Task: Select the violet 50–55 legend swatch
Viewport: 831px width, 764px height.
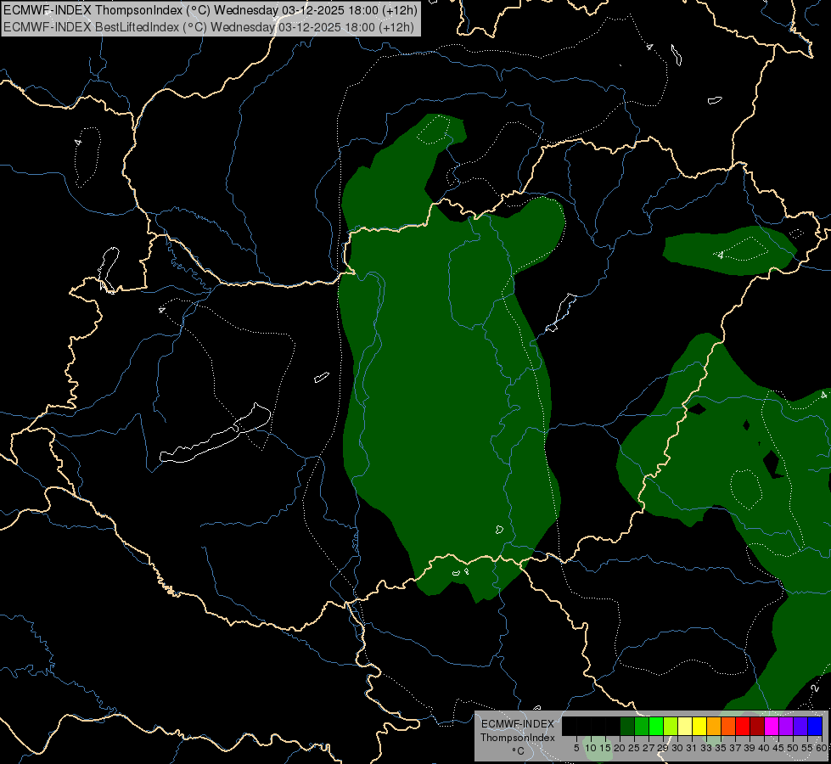Action: click(800, 726)
